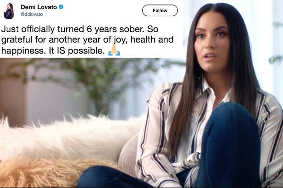Open Demi Lovato's profile avatar
The width and height of the screenshot is (283, 188).
pos(9,11)
